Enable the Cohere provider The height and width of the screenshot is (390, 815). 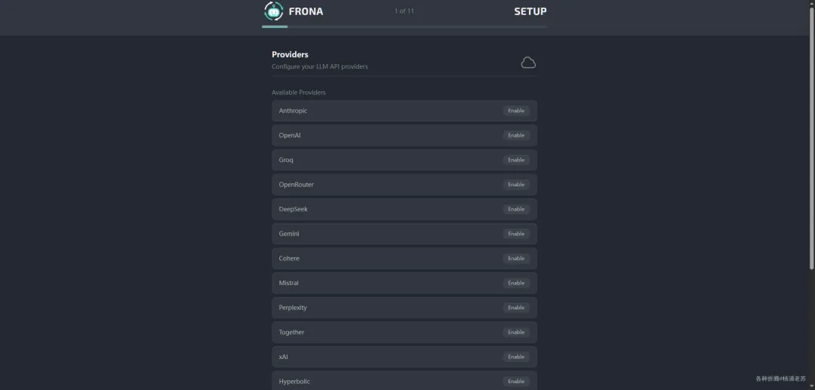pyautogui.click(x=516, y=259)
